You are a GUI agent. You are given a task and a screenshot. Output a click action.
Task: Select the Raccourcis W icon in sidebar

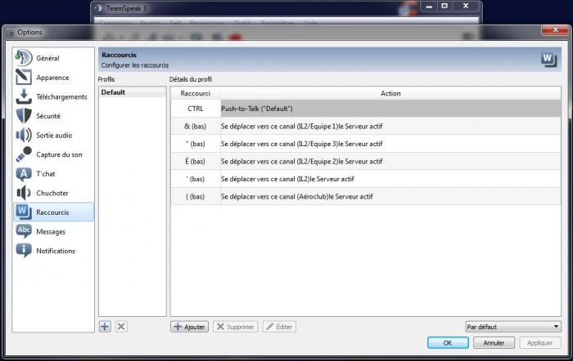pos(24,212)
